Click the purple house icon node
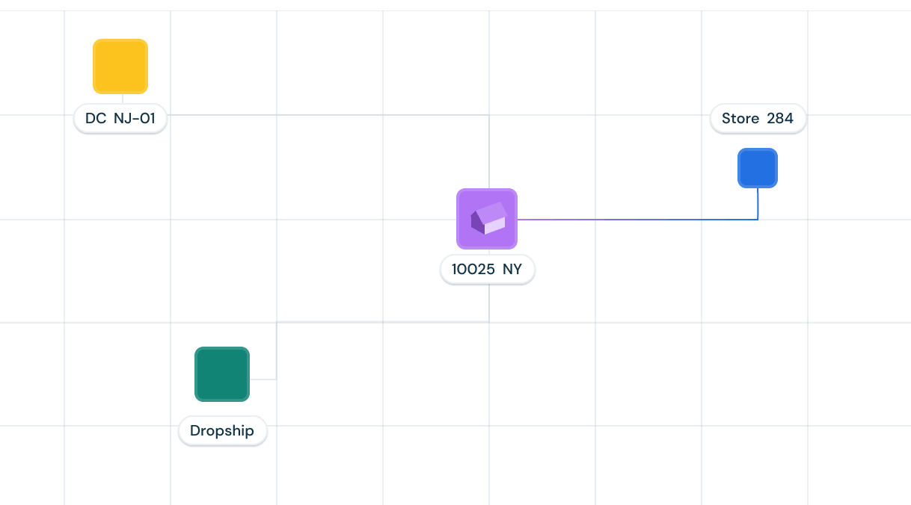Image resolution: width=911 pixels, height=505 pixels. 487,219
